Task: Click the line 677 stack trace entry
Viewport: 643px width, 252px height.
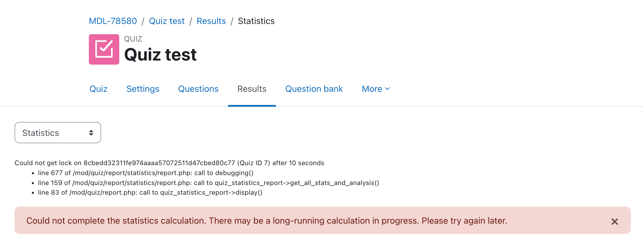Action: click(x=146, y=173)
